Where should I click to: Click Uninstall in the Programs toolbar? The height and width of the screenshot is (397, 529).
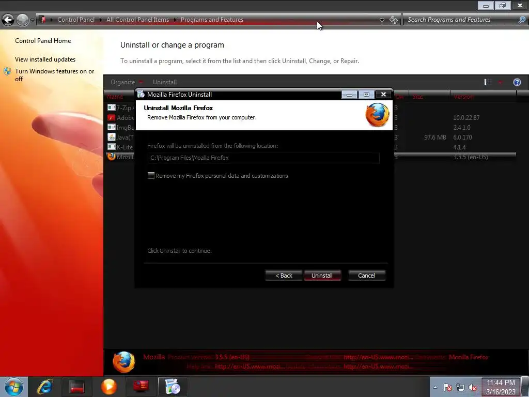tap(165, 82)
